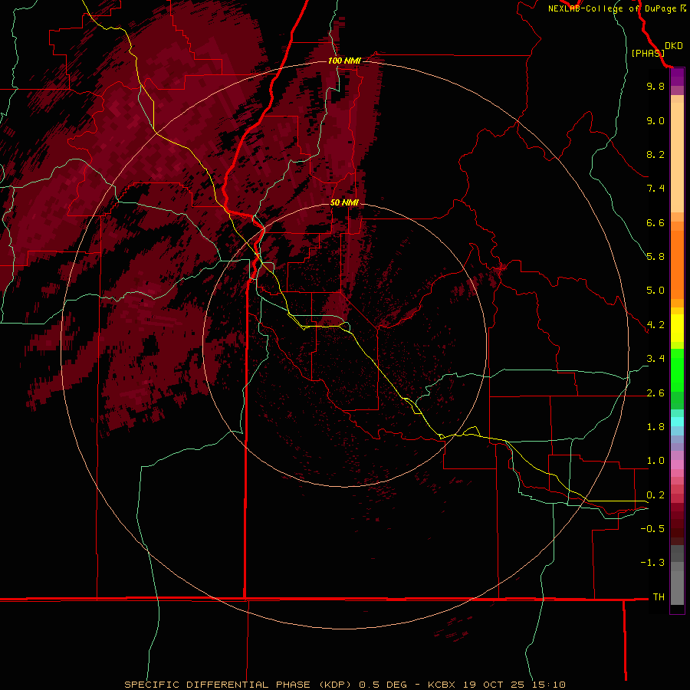Click the [PHAS] legend unit label
Viewport: 690px width, 690px height.
click(x=648, y=53)
